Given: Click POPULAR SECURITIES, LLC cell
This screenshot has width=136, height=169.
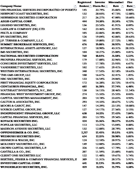Looking at the screenshot, I should coord(19,125).
